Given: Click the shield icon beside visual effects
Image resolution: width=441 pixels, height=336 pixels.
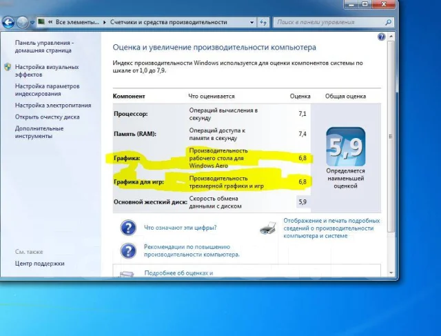Looking at the screenshot, I should tap(8, 67).
